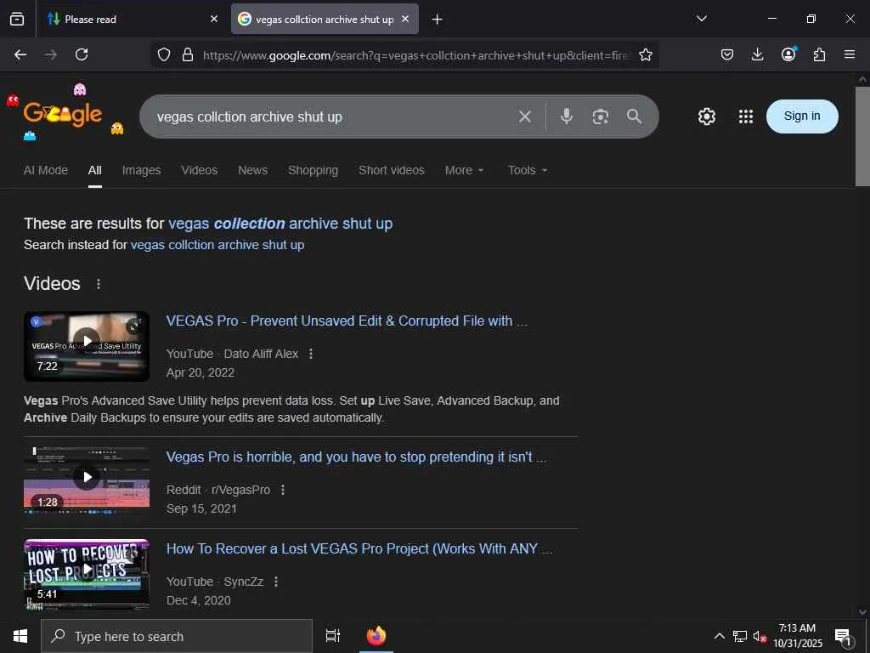870x653 pixels.
Task: Expand the list-all-tabs dropdown arrow
Action: (701, 19)
